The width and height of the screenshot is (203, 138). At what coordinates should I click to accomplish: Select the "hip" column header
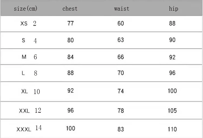173,9
